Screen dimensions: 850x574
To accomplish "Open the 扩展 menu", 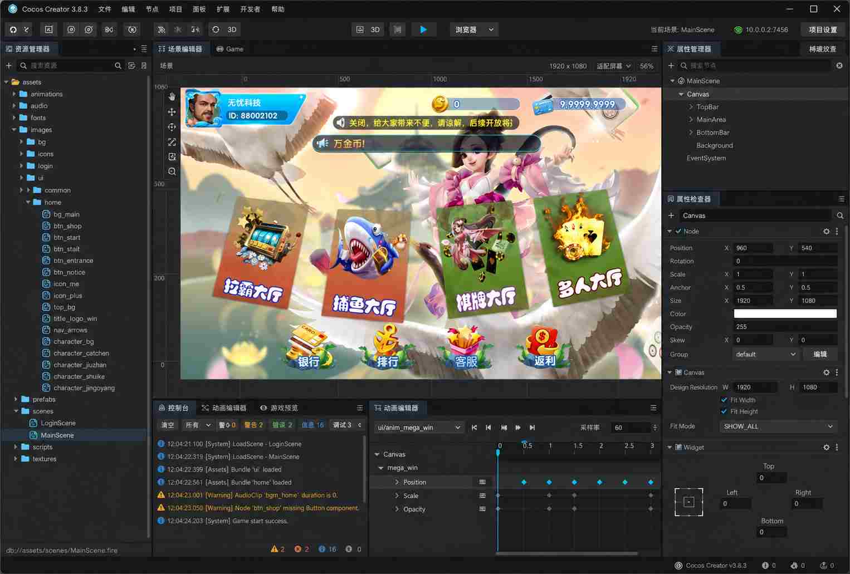I will 223,9.
